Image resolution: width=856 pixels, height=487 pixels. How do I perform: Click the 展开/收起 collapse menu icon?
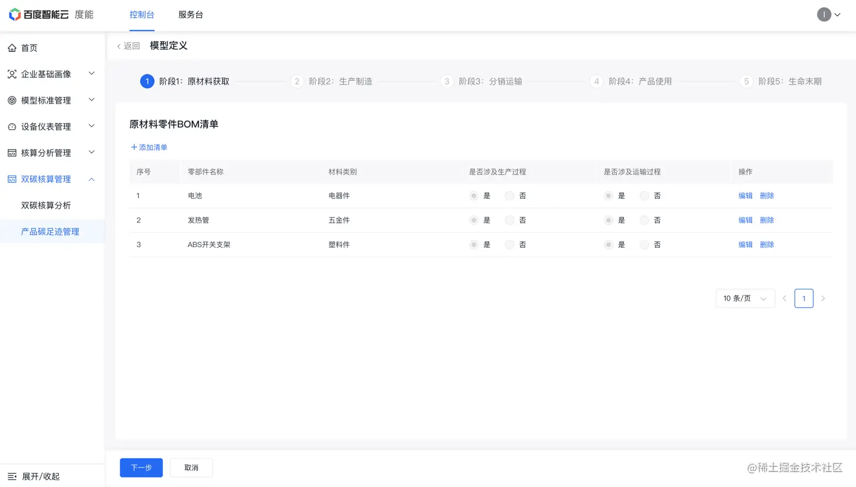(x=12, y=476)
